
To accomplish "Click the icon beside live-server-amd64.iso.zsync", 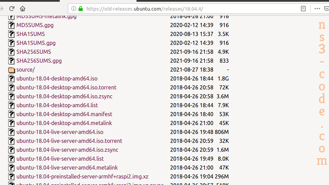I will point(11,150).
